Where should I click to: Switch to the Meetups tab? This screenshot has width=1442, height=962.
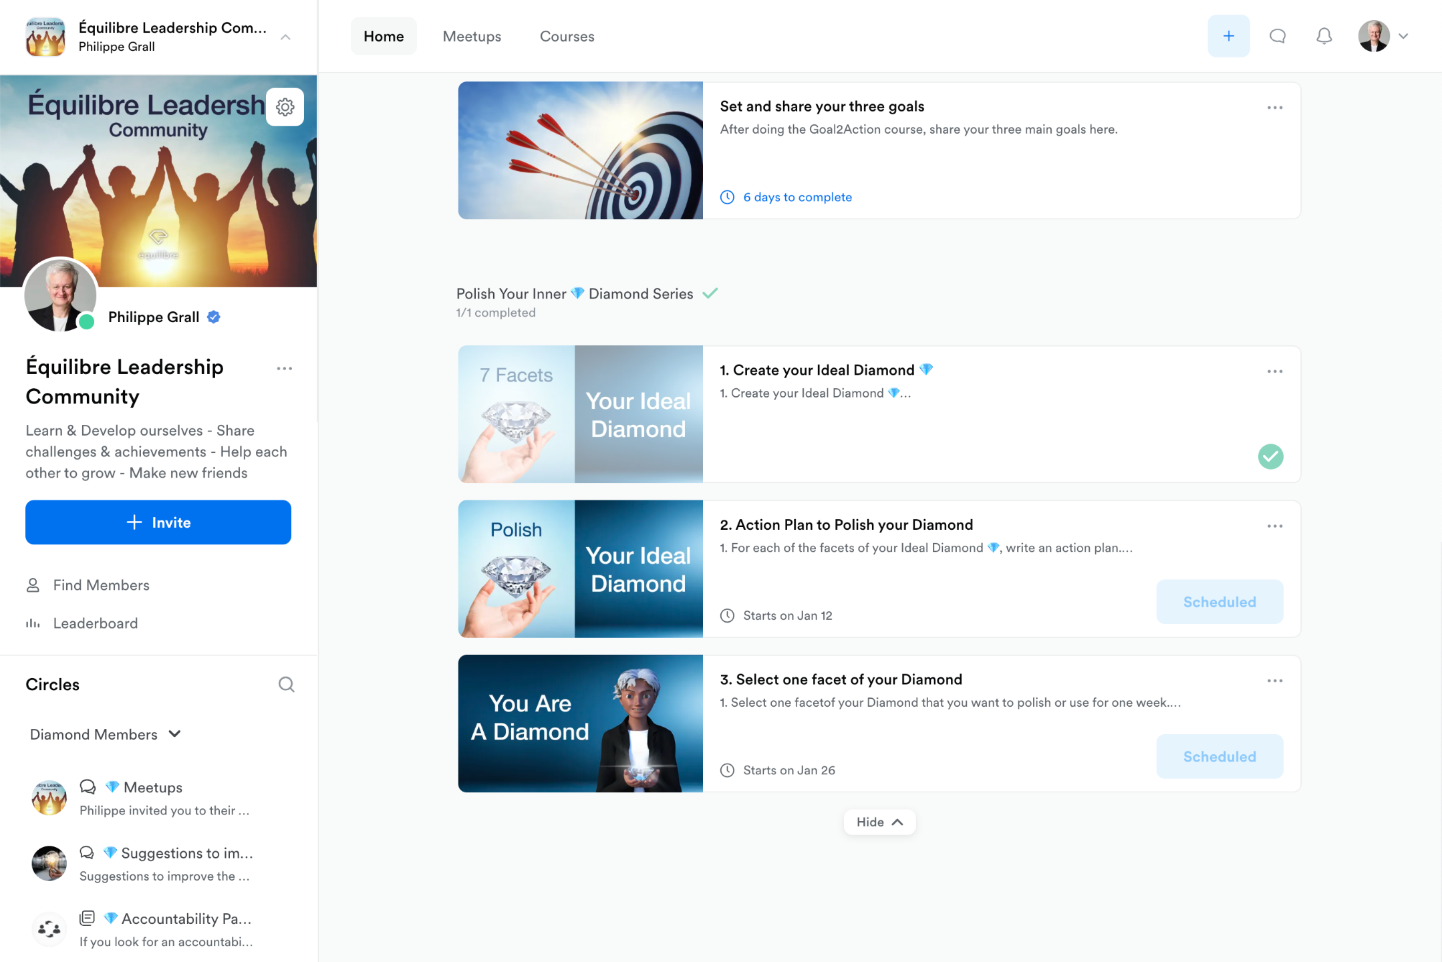[x=472, y=36]
